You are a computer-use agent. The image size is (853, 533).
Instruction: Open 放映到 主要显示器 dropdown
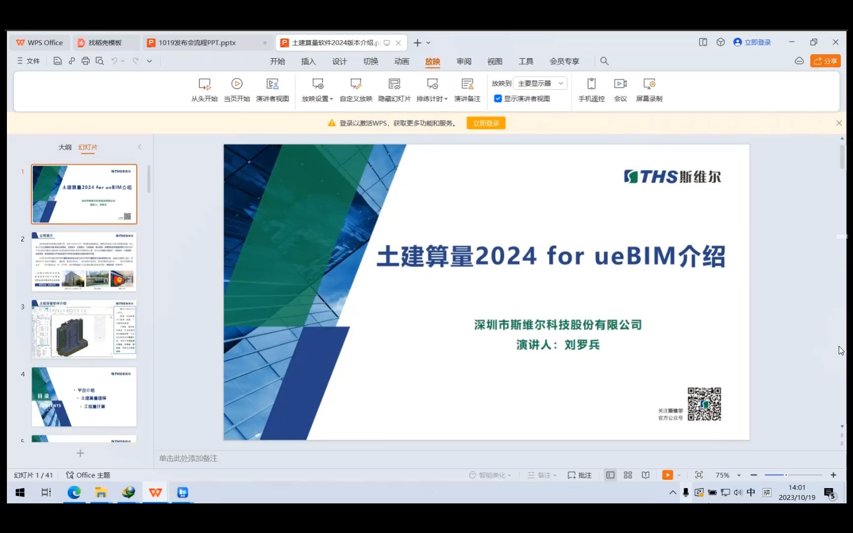click(540, 83)
